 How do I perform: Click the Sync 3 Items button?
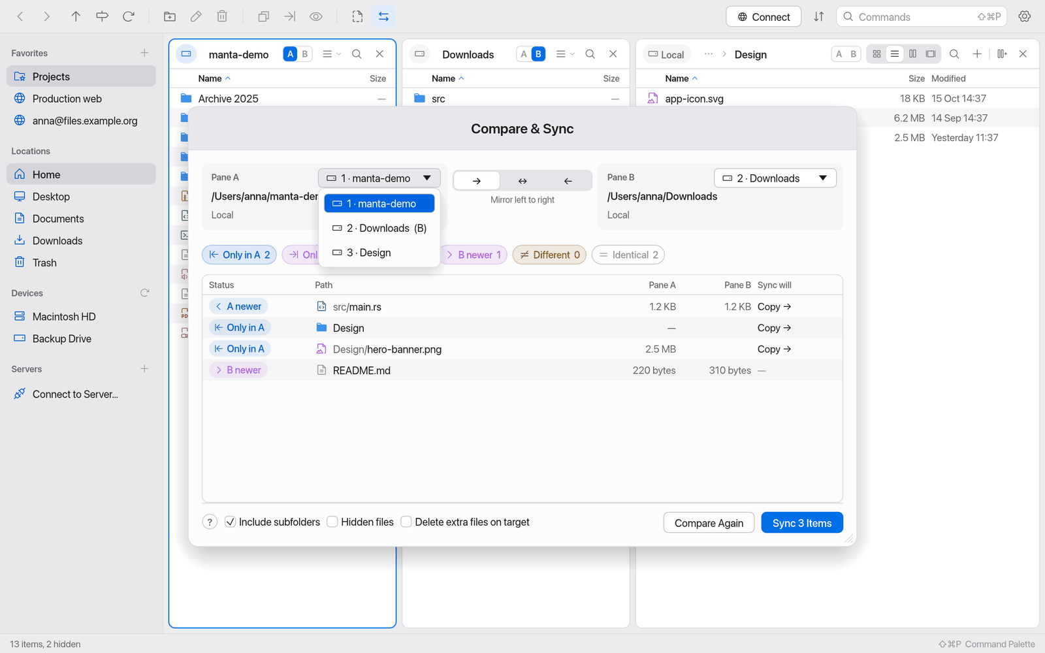click(x=802, y=523)
